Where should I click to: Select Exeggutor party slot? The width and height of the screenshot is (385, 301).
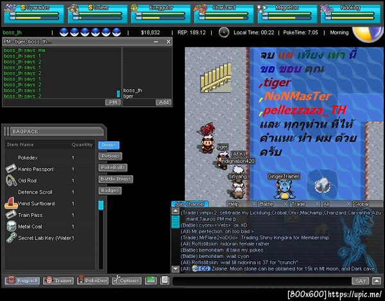point(161,13)
